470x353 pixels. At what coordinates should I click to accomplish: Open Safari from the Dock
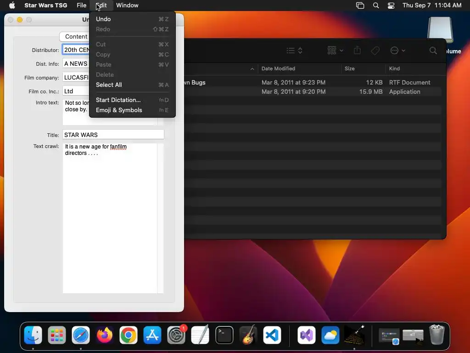81,335
